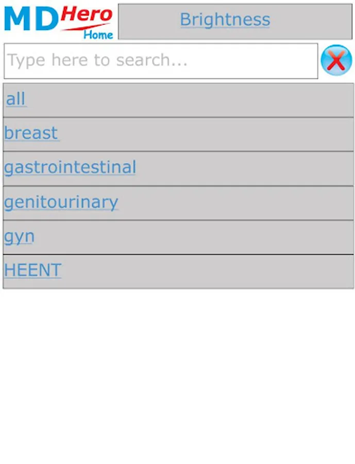Open the 'breast' category
This screenshot has height=464, width=355.
(178, 135)
